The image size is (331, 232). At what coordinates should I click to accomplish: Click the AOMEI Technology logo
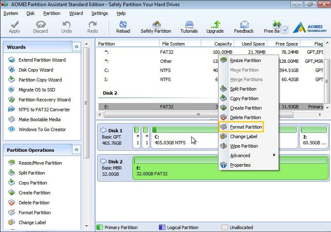tap(309, 28)
